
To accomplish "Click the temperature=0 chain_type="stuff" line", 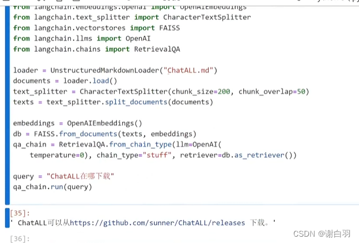I will [x=163, y=155].
